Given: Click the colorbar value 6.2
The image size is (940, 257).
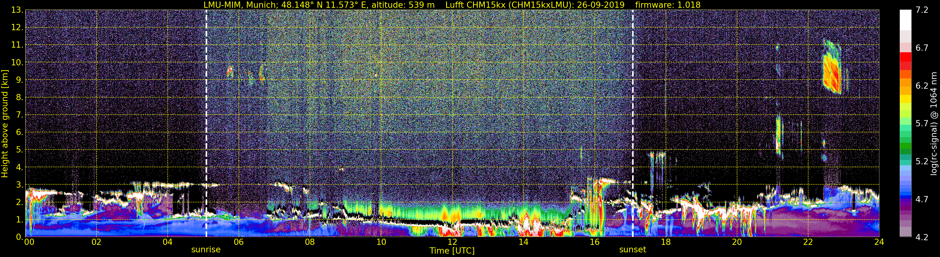Looking at the screenshot, I should (922, 86).
